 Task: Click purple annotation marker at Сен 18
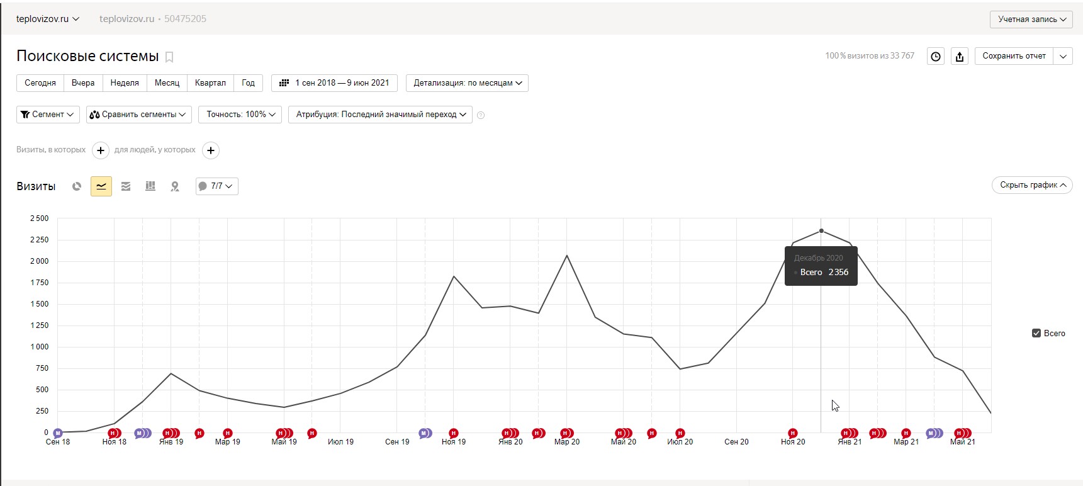click(x=58, y=433)
